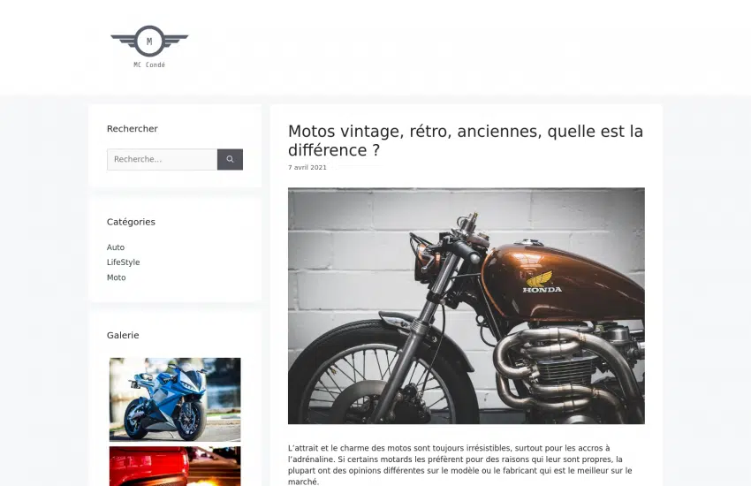Image resolution: width=751 pixels, height=486 pixels.
Task: Open the LifeStyle category
Action: (x=123, y=262)
